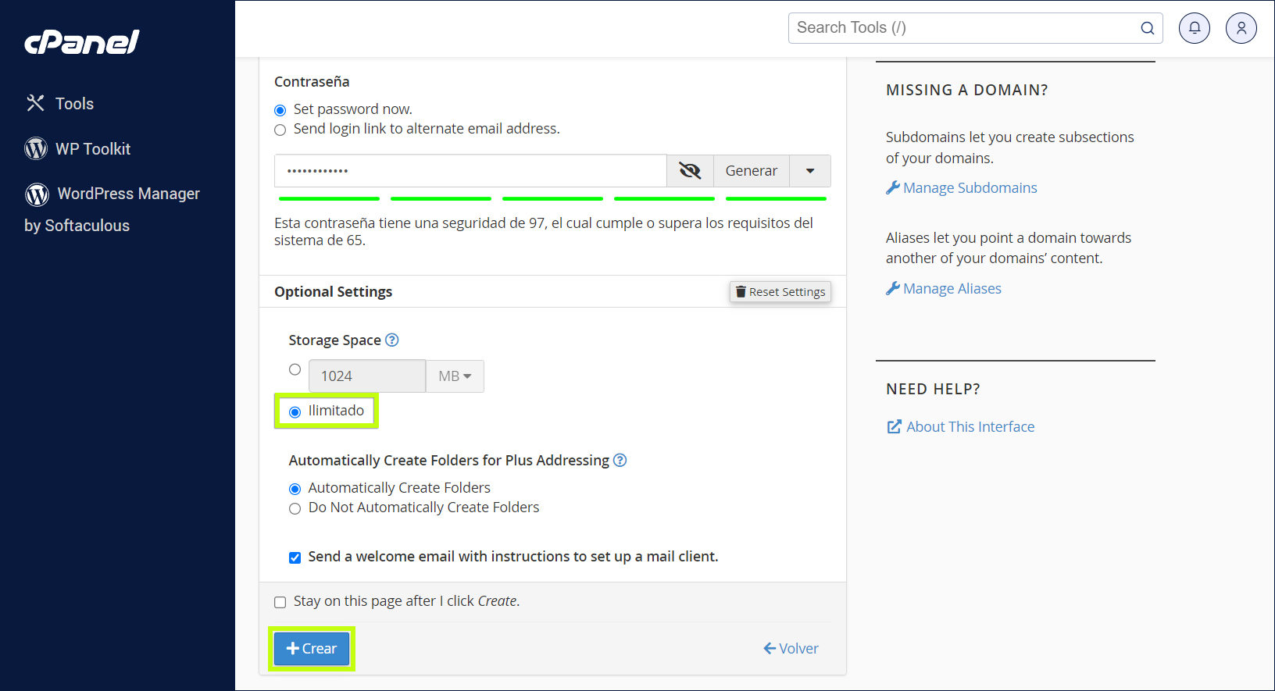
Task: Open the MB storage unit dropdown
Action: (455, 376)
